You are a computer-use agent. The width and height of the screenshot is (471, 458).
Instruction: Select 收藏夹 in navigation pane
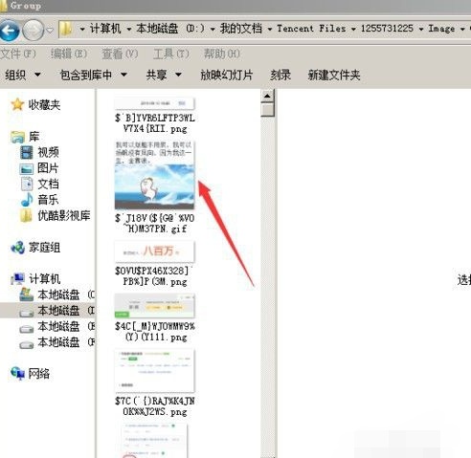click(x=44, y=104)
